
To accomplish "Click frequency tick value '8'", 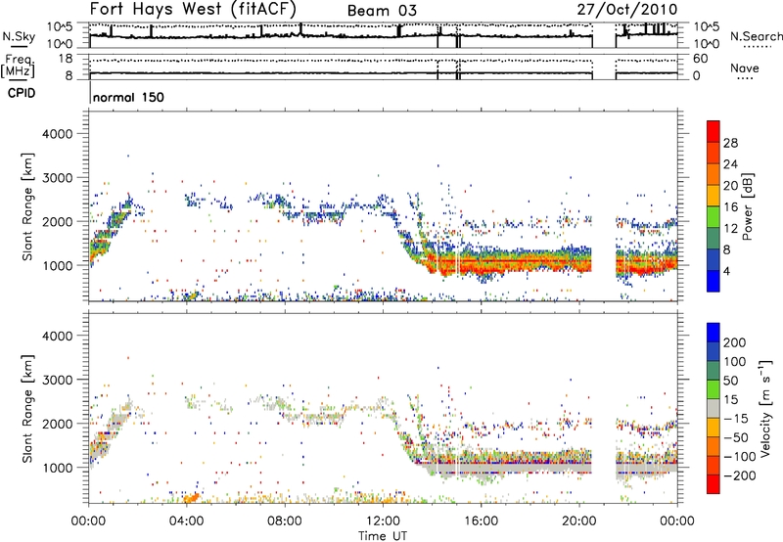I will (x=69, y=76).
